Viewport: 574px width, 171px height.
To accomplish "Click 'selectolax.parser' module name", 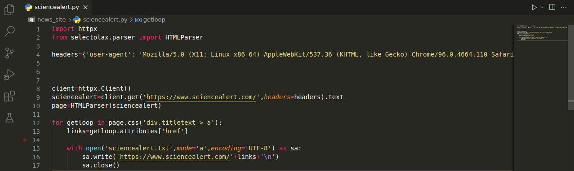I will point(103,37).
